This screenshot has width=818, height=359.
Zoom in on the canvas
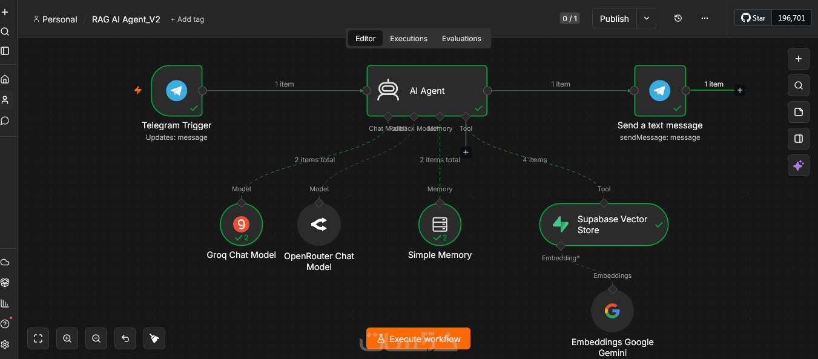67,338
